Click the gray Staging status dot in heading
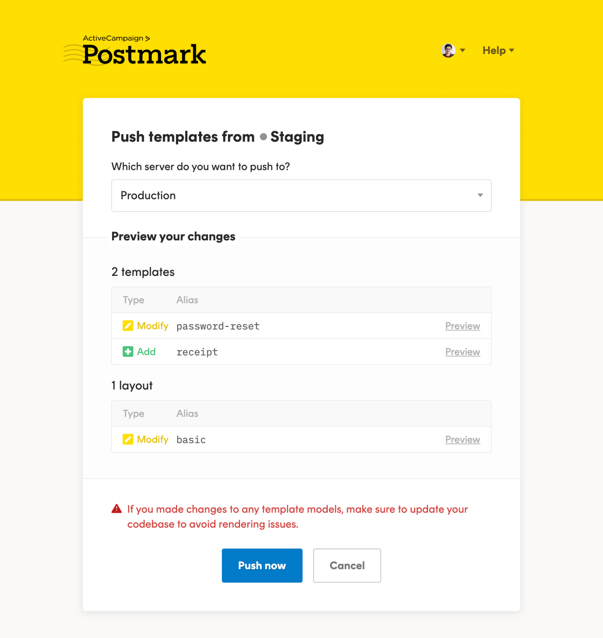Viewport: 603px width, 638px height. pos(263,137)
